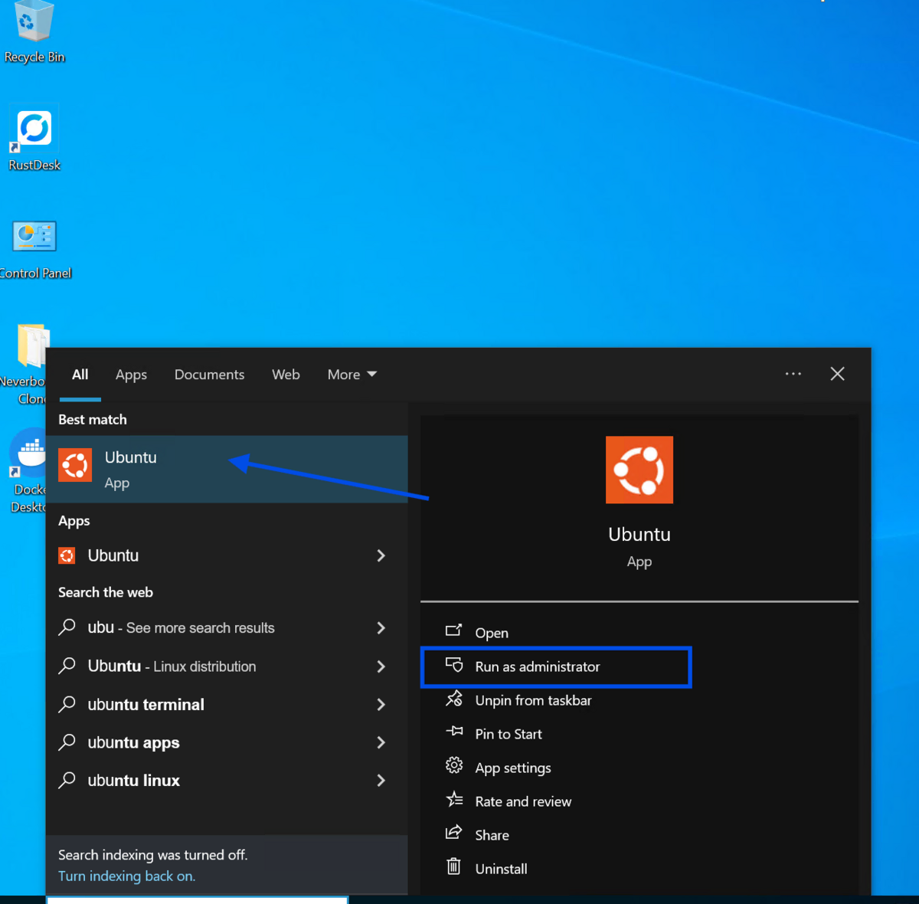The height and width of the screenshot is (904, 919).
Task: Expand the 'ubuntu linux' suggestion chevron
Action: click(381, 780)
